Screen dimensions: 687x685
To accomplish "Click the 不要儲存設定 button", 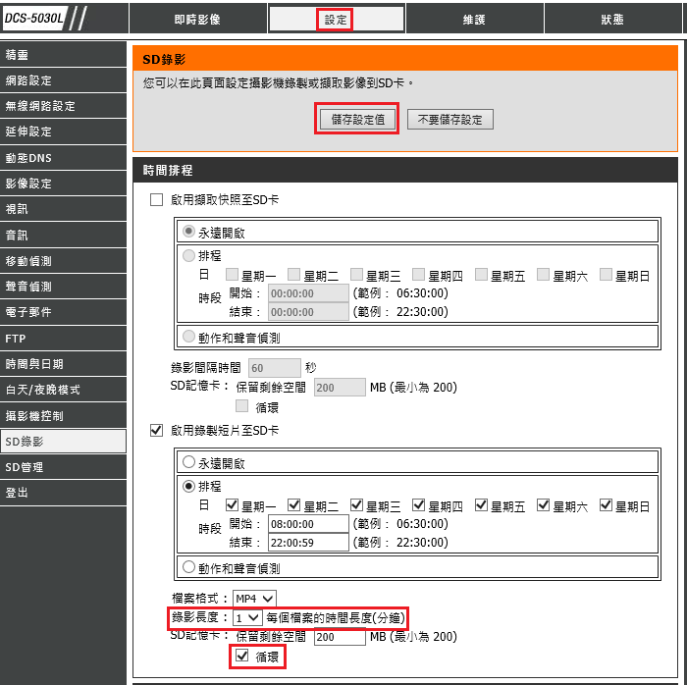I will pos(450,119).
